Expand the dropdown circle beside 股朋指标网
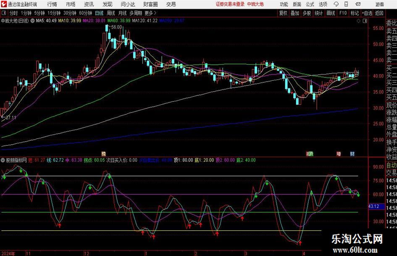Screen dimensions: 397x256 (3, 160)
